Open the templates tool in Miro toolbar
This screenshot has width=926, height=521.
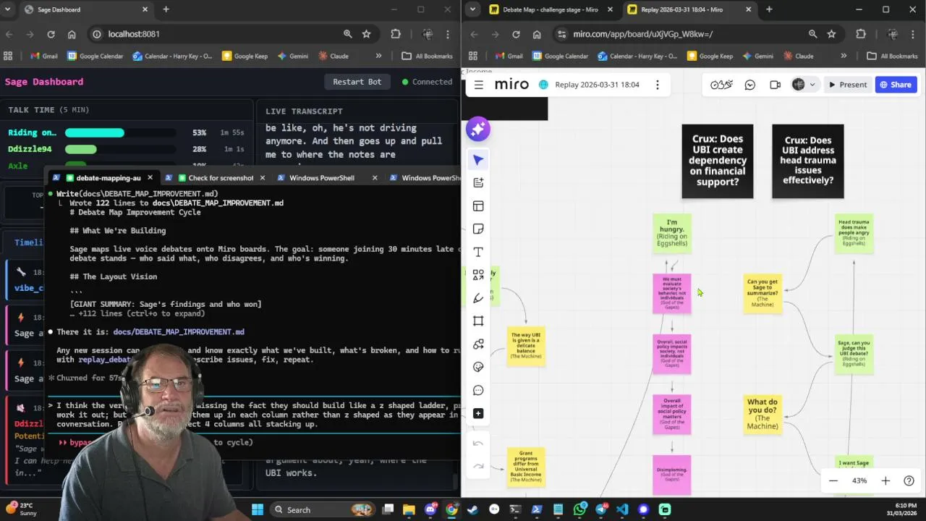tap(478, 206)
